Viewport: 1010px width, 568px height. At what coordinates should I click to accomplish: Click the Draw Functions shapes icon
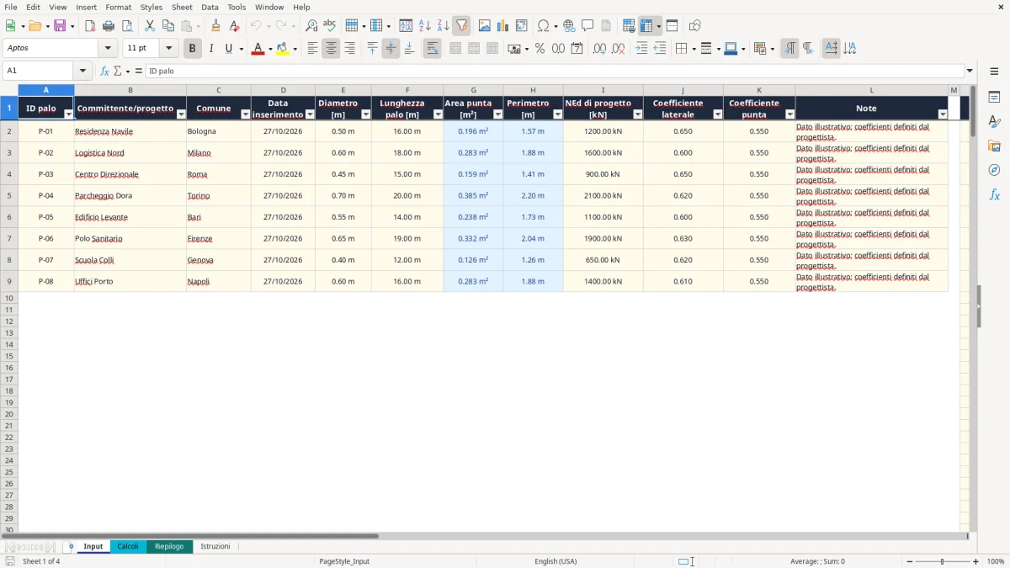point(694,26)
